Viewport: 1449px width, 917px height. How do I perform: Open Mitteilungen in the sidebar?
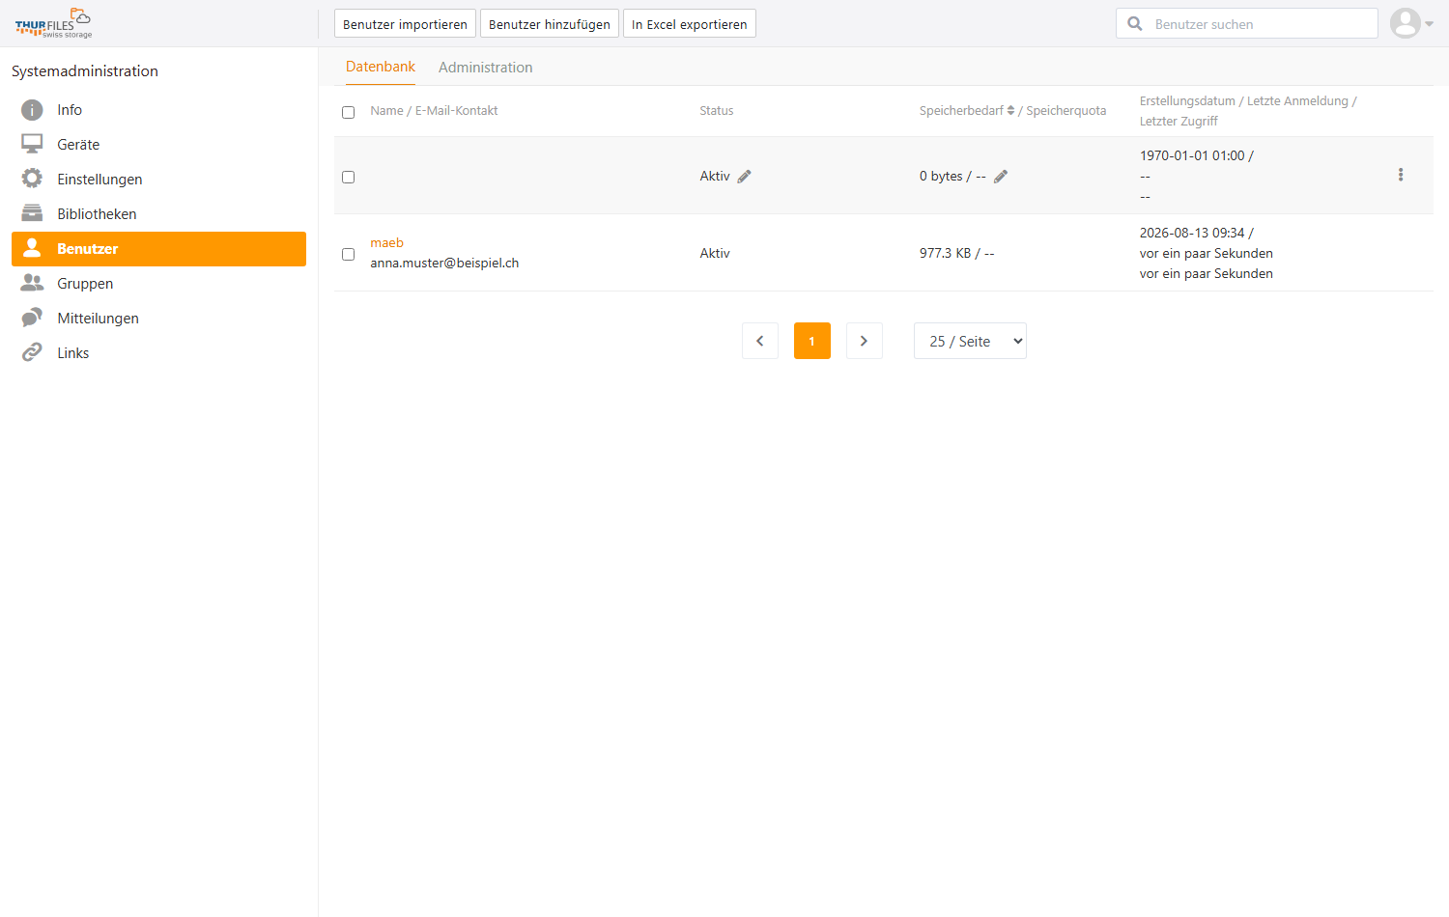coord(158,319)
